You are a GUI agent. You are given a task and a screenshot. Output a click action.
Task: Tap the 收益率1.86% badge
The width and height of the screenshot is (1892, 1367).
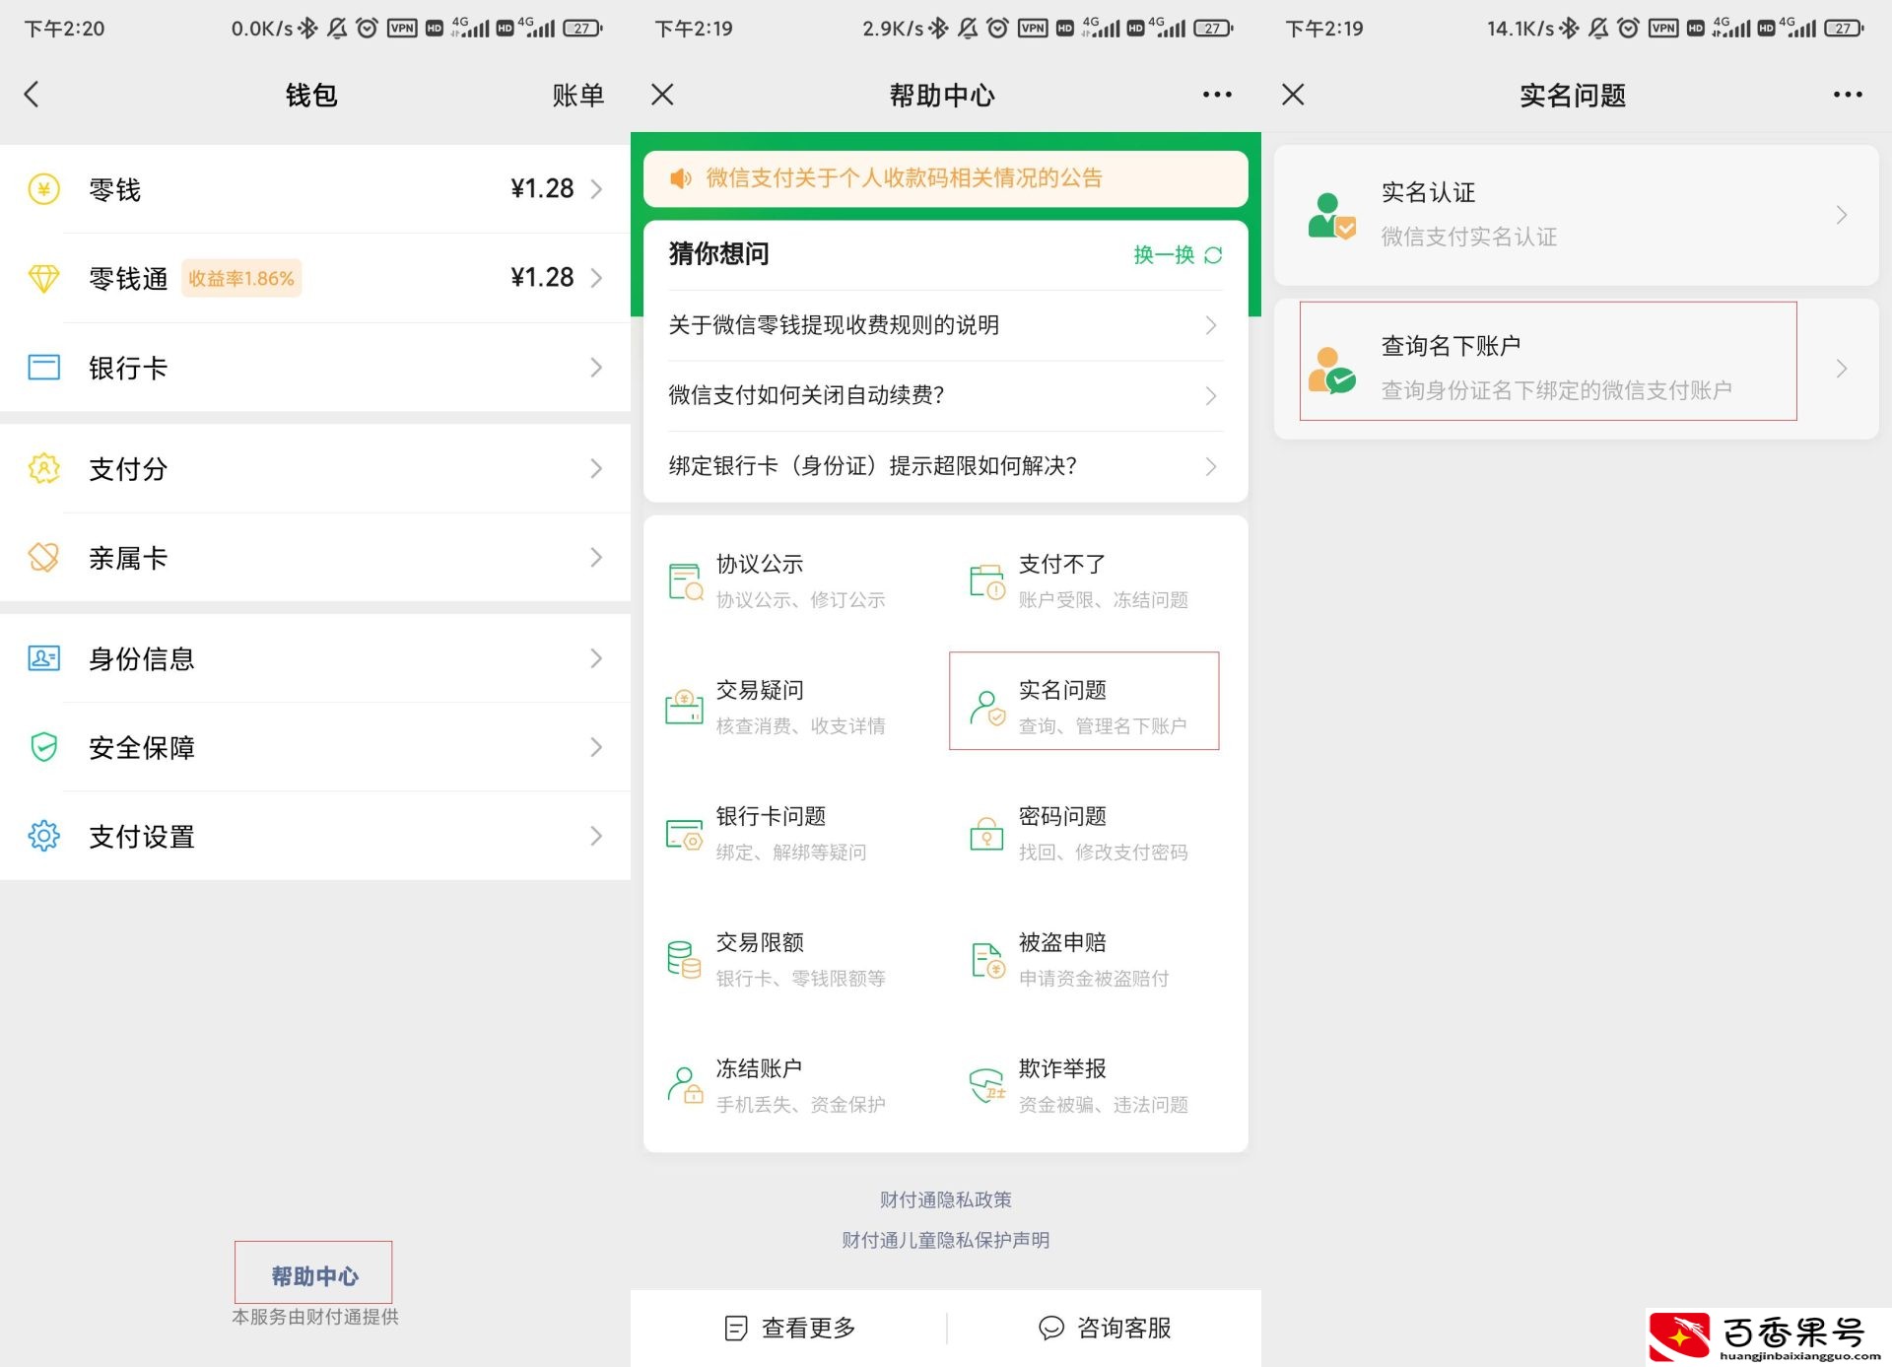coord(241,279)
